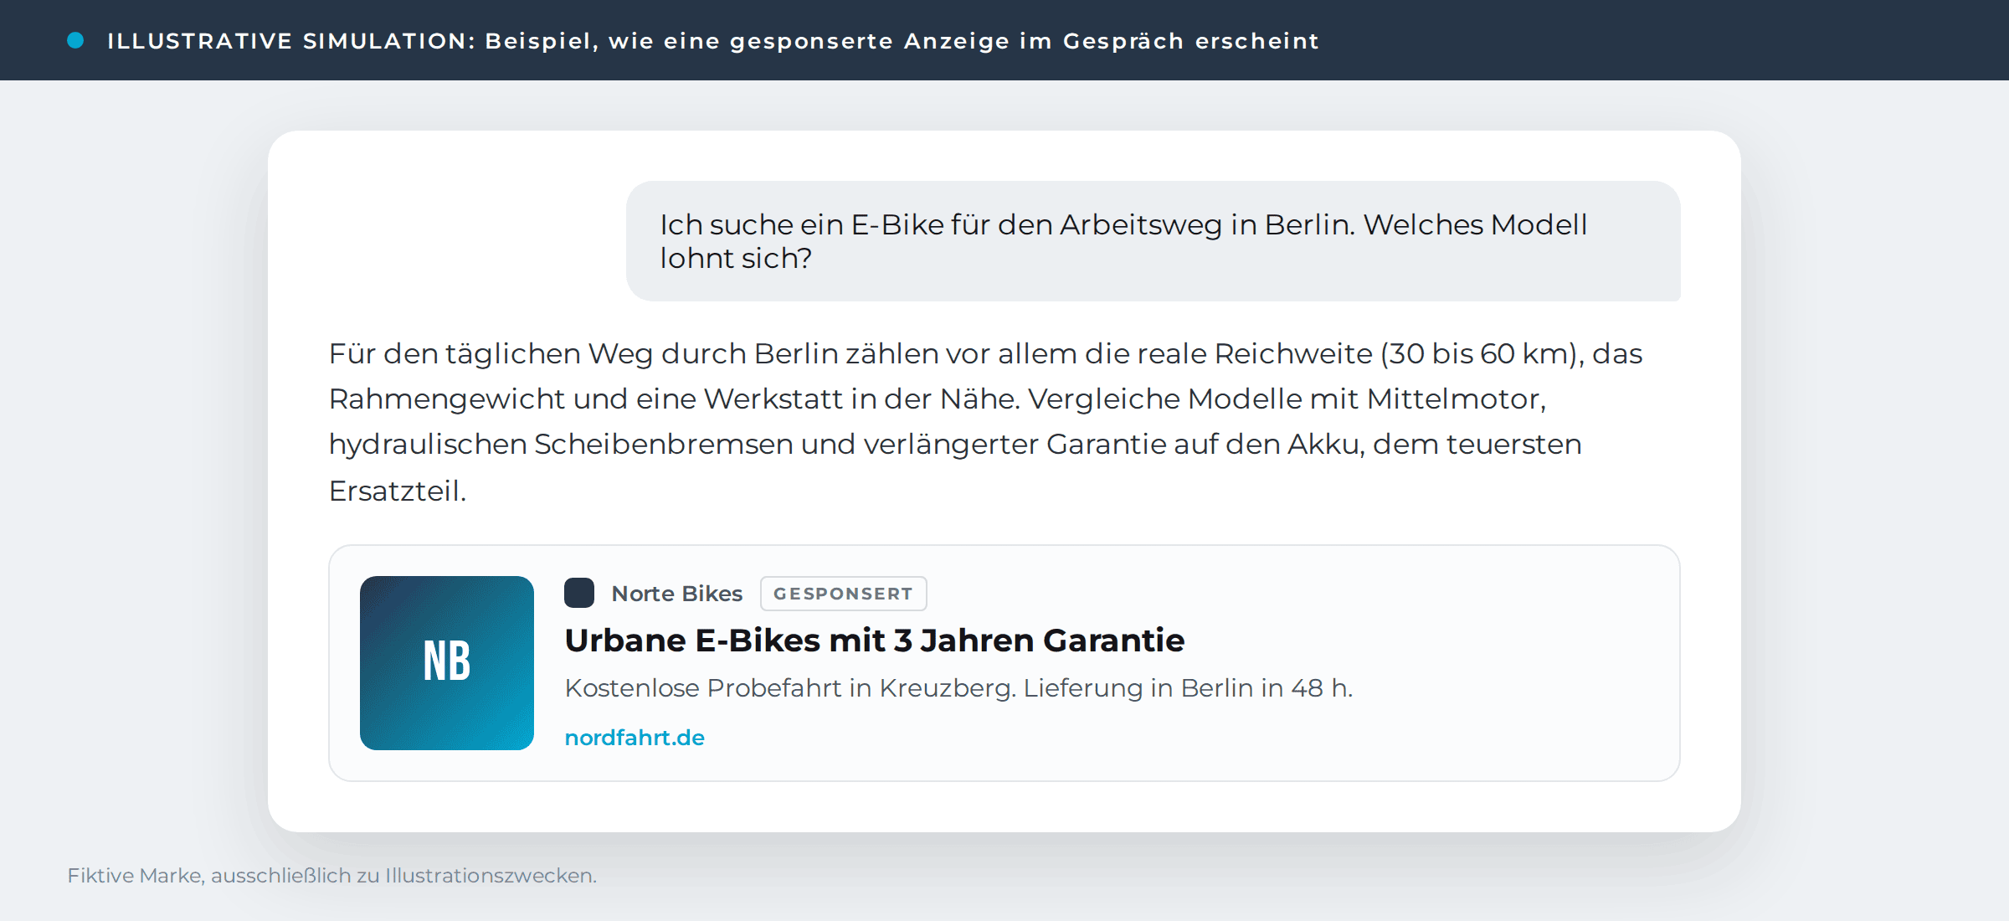
Task: Click the small dark Norte Bikes brand icon
Action: 579,593
